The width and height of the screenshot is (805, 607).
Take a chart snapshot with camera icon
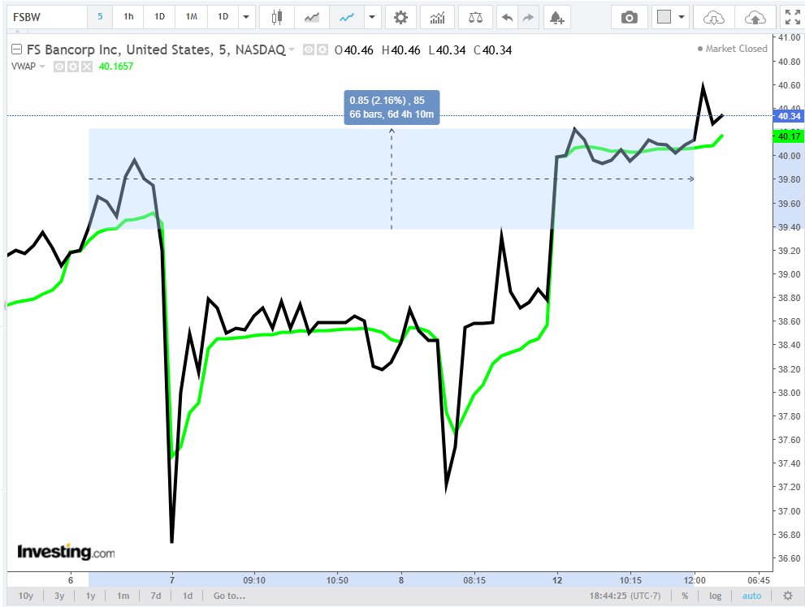[629, 16]
